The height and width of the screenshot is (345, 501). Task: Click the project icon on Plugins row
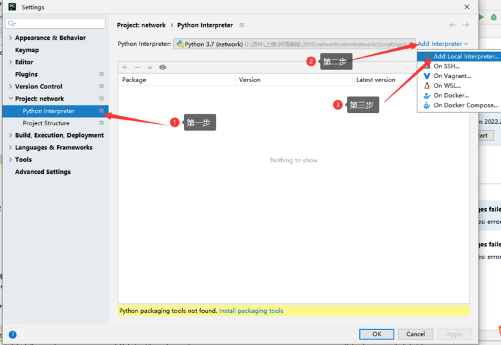[101, 74]
